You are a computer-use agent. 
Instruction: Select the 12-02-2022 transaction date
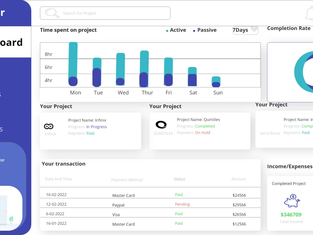tap(56, 204)
